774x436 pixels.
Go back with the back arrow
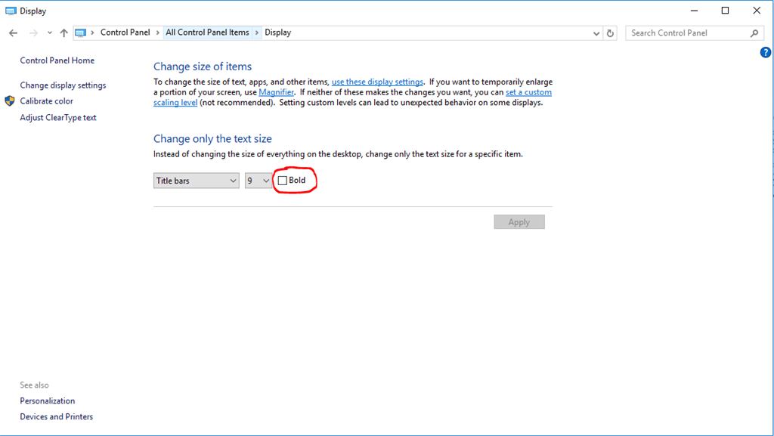(14, 33)
